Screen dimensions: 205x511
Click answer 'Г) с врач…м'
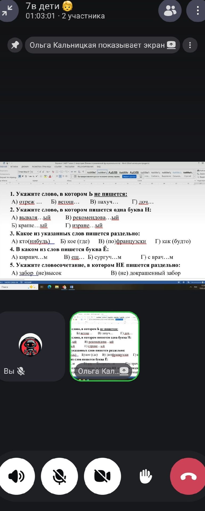157,257
